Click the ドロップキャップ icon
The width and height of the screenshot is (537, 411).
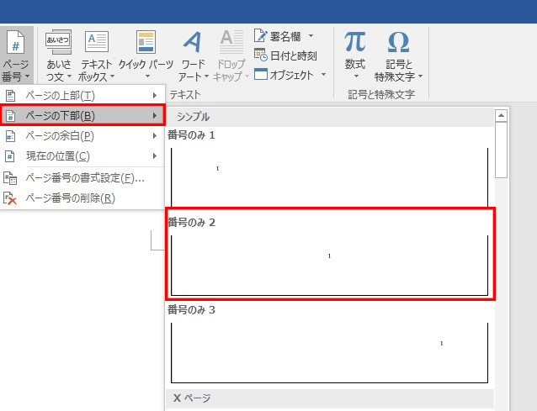pos(231,42)
